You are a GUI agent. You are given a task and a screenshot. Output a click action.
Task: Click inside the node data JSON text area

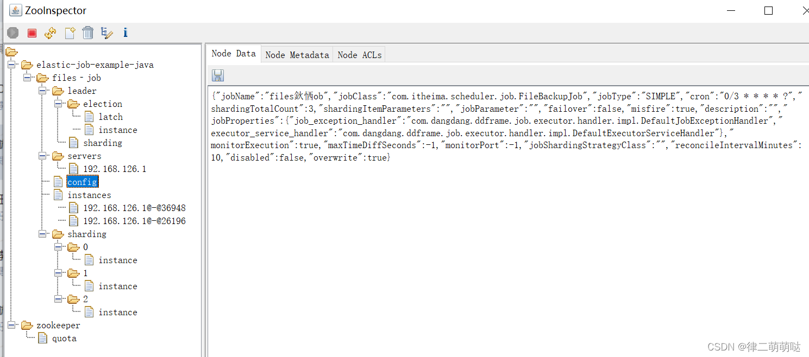coord(508,221)
